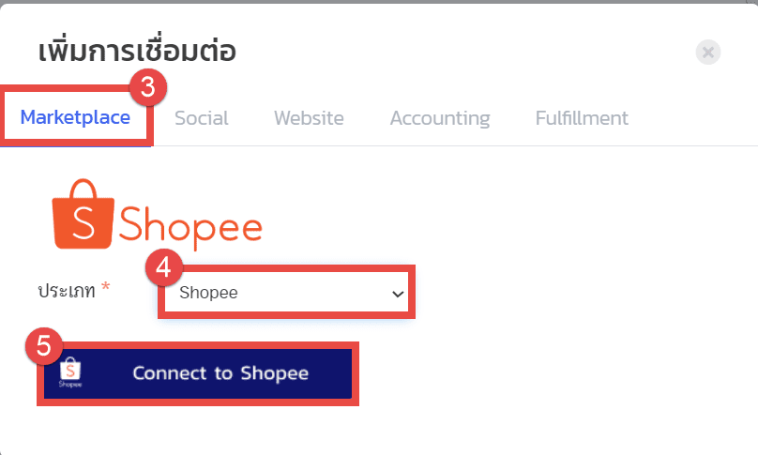Viewport: 758px width, 455px height.
Task: Open the ประเภท type dropdown
Action: tap(287, 293)
